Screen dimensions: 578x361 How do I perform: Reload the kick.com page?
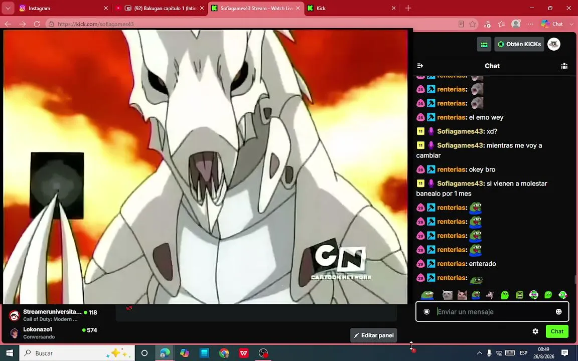coord(37,24)
